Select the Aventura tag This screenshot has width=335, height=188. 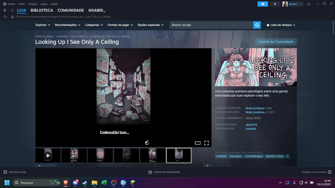(x=221, y=156)
